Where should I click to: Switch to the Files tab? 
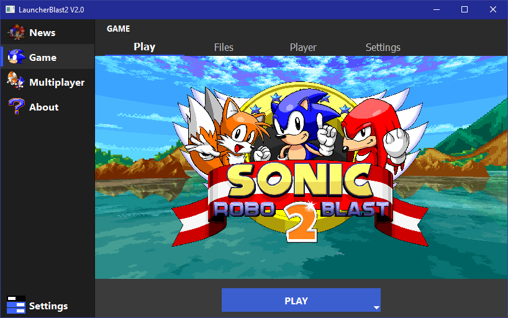[x=224, y=47]
